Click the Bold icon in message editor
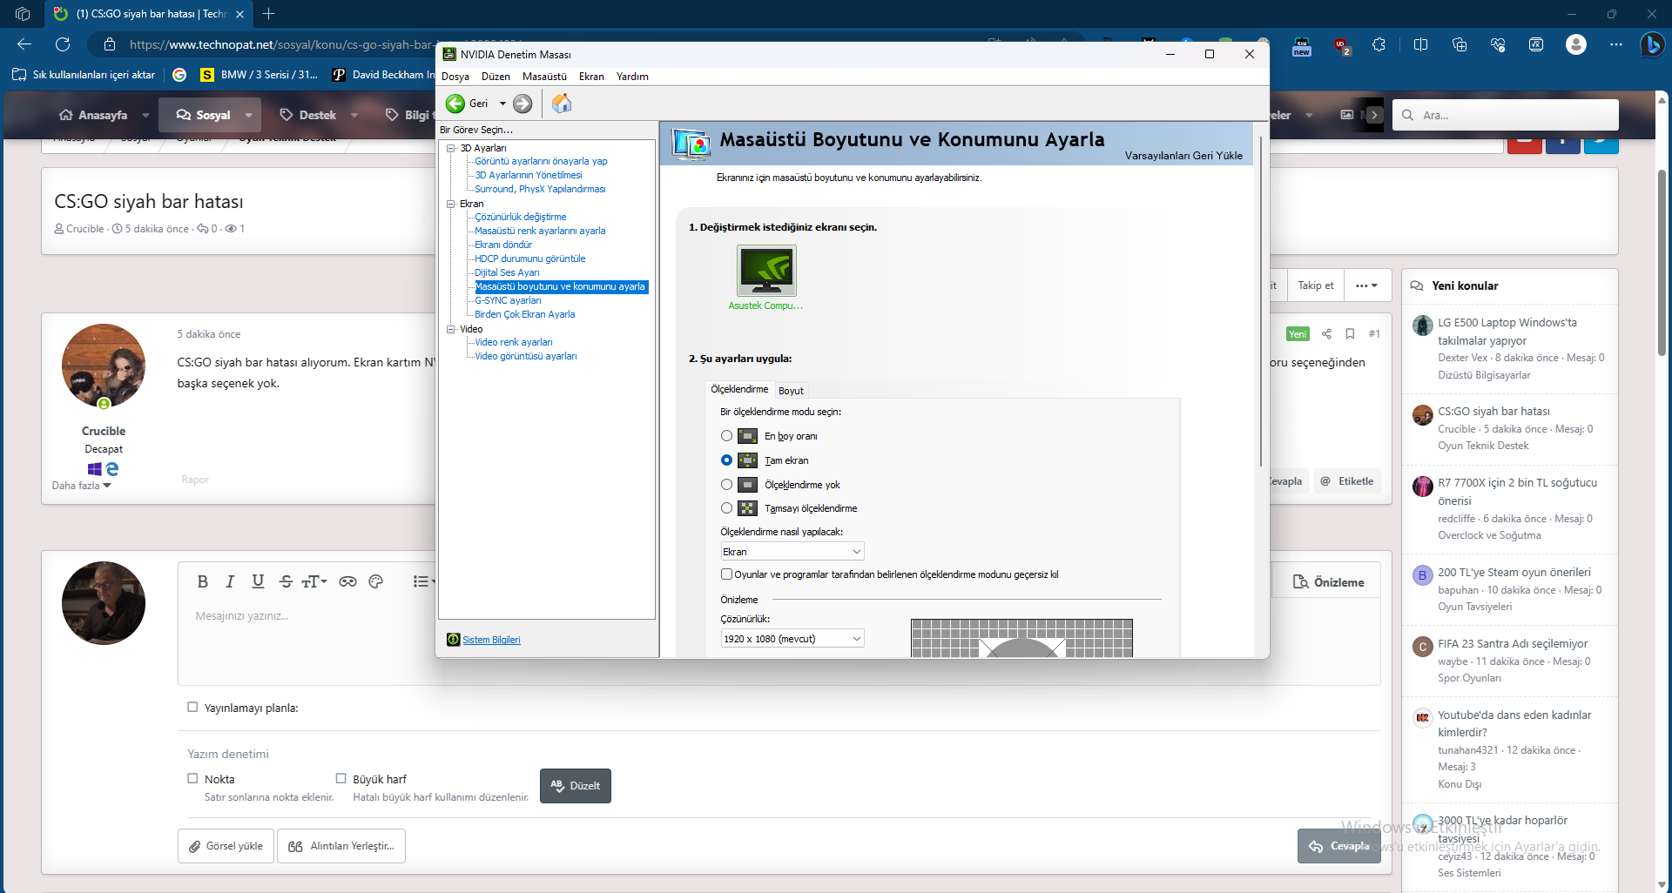Image resolution: width=1672 pixels, height=893 pixels. [x=203, y=581]
